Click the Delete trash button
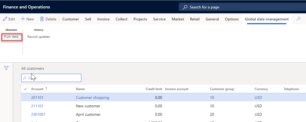306x122 pixels. [x=48, y=19]
